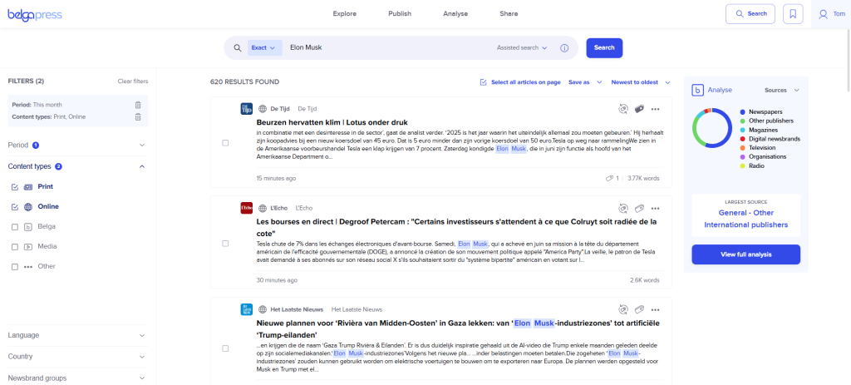Open the Sources dropdown in Analyse panel
The image size is (851, 385).
click(x=782, y=90)
